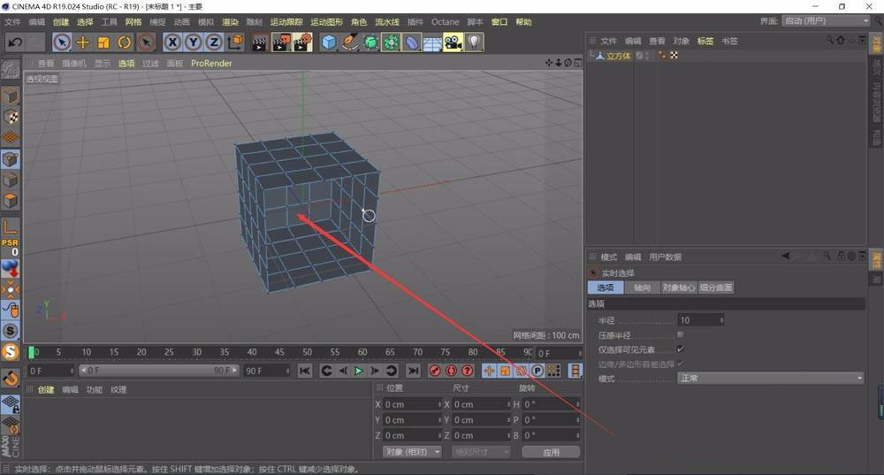The height and width of the screenshot is (475, 884).
Task: Toggle 立方体 visibility dots
Action: (x=647, y=56)
